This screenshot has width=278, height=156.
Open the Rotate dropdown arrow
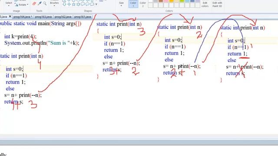click(x=27, y=5)
